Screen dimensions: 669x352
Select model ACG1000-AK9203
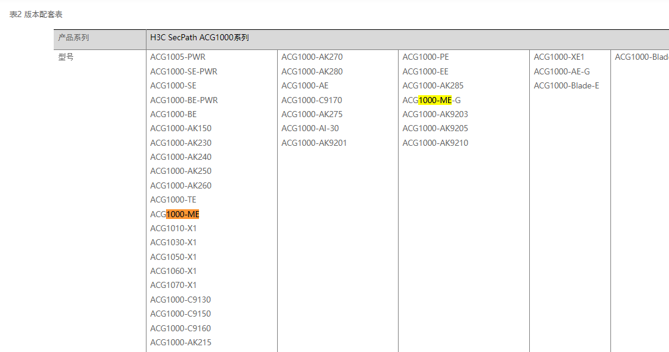pyautogui.click(x=435, y=114)
